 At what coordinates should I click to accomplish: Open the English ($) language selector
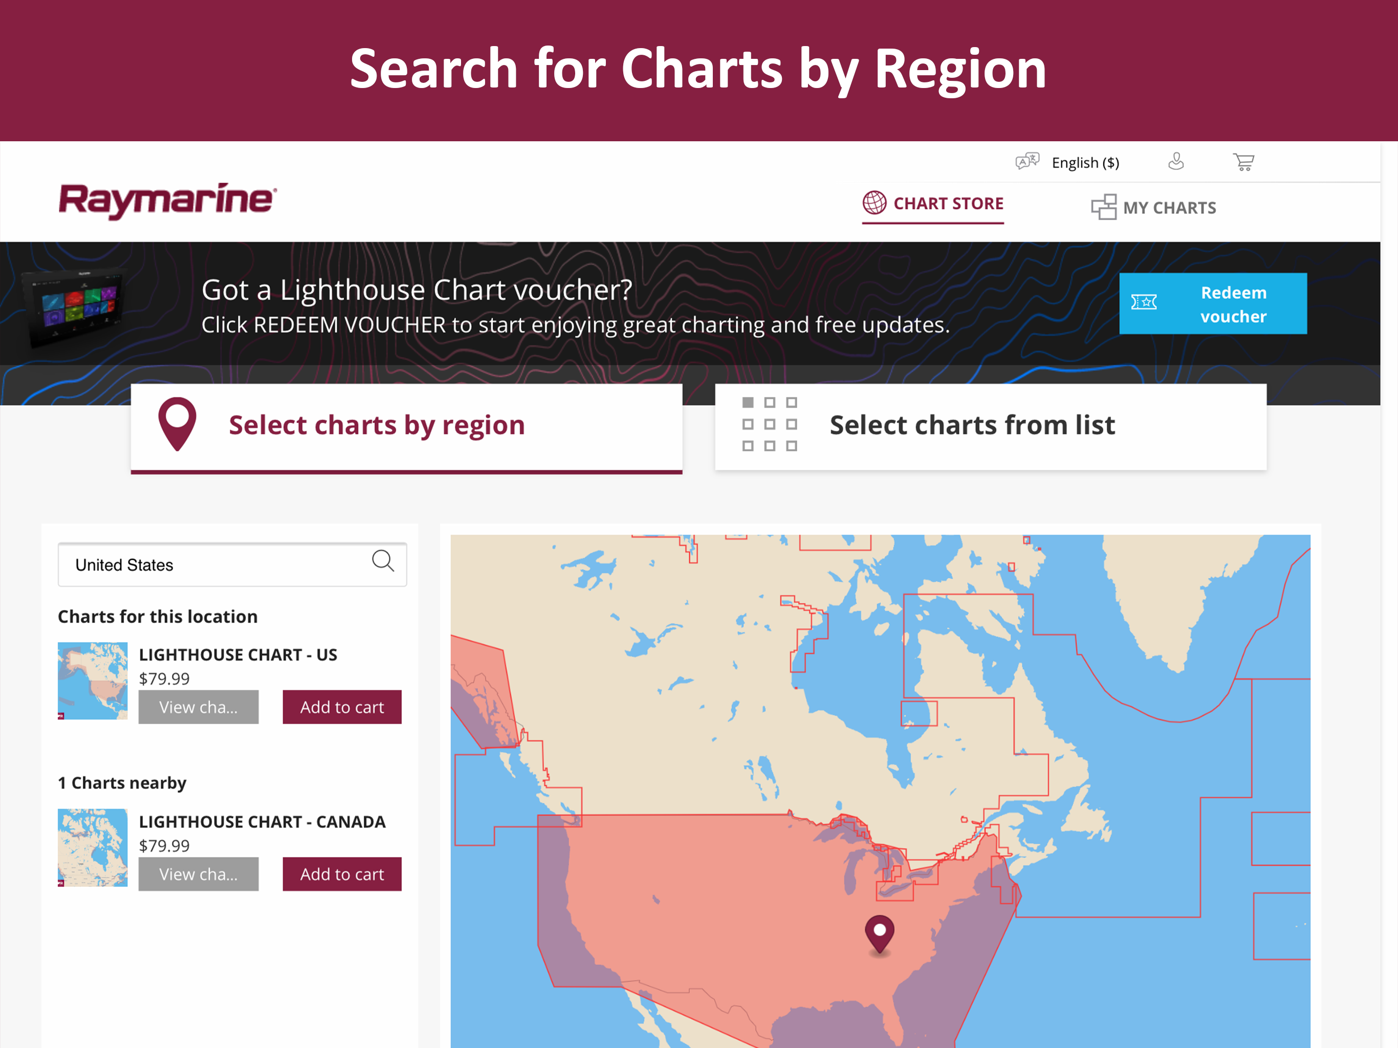click(x=1085, y=162)
